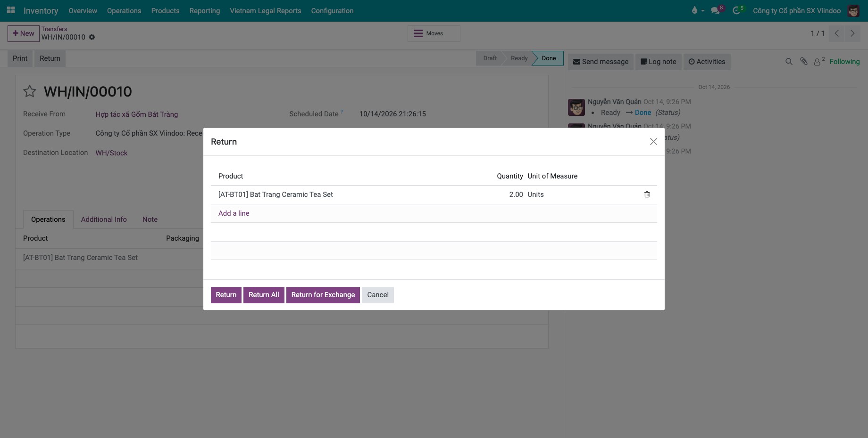
Task: Show followers list icon
Action: pyautogui.click(x=819, y=61)
